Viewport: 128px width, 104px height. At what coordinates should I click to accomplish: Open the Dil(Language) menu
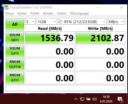pyautogui.click(x=80, y=13)
